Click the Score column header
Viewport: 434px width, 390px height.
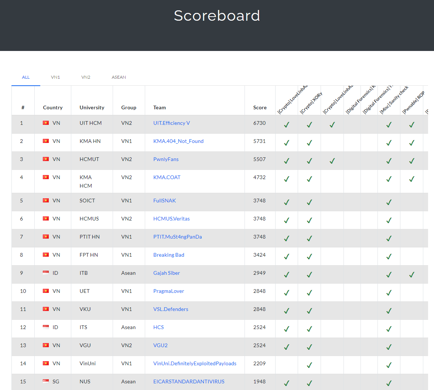[x=260, y=107]
